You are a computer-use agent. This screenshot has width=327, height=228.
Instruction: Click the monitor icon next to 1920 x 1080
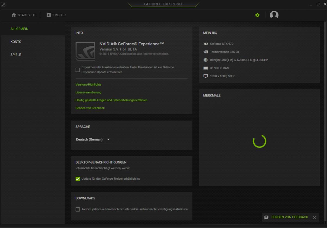(x=206, y=76)
